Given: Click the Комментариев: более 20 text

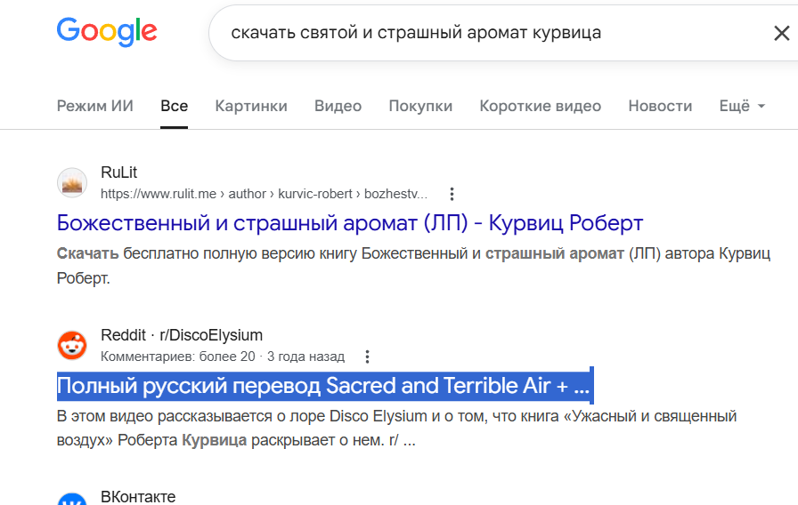Looking at the screenshot, I should [177, 357].
